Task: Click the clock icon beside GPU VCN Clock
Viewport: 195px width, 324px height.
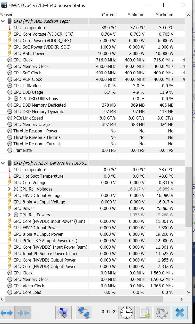Action: 10,79
